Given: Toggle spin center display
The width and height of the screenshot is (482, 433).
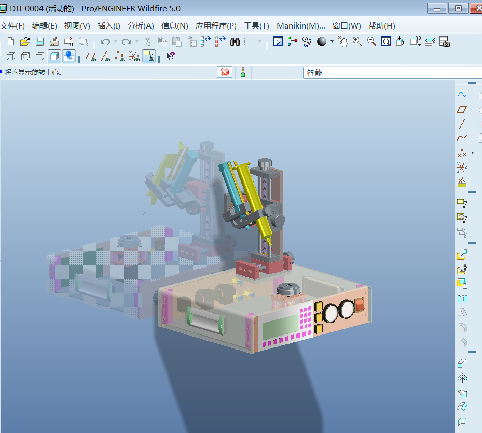Looking at the screenshot, I should click(306, 41).
